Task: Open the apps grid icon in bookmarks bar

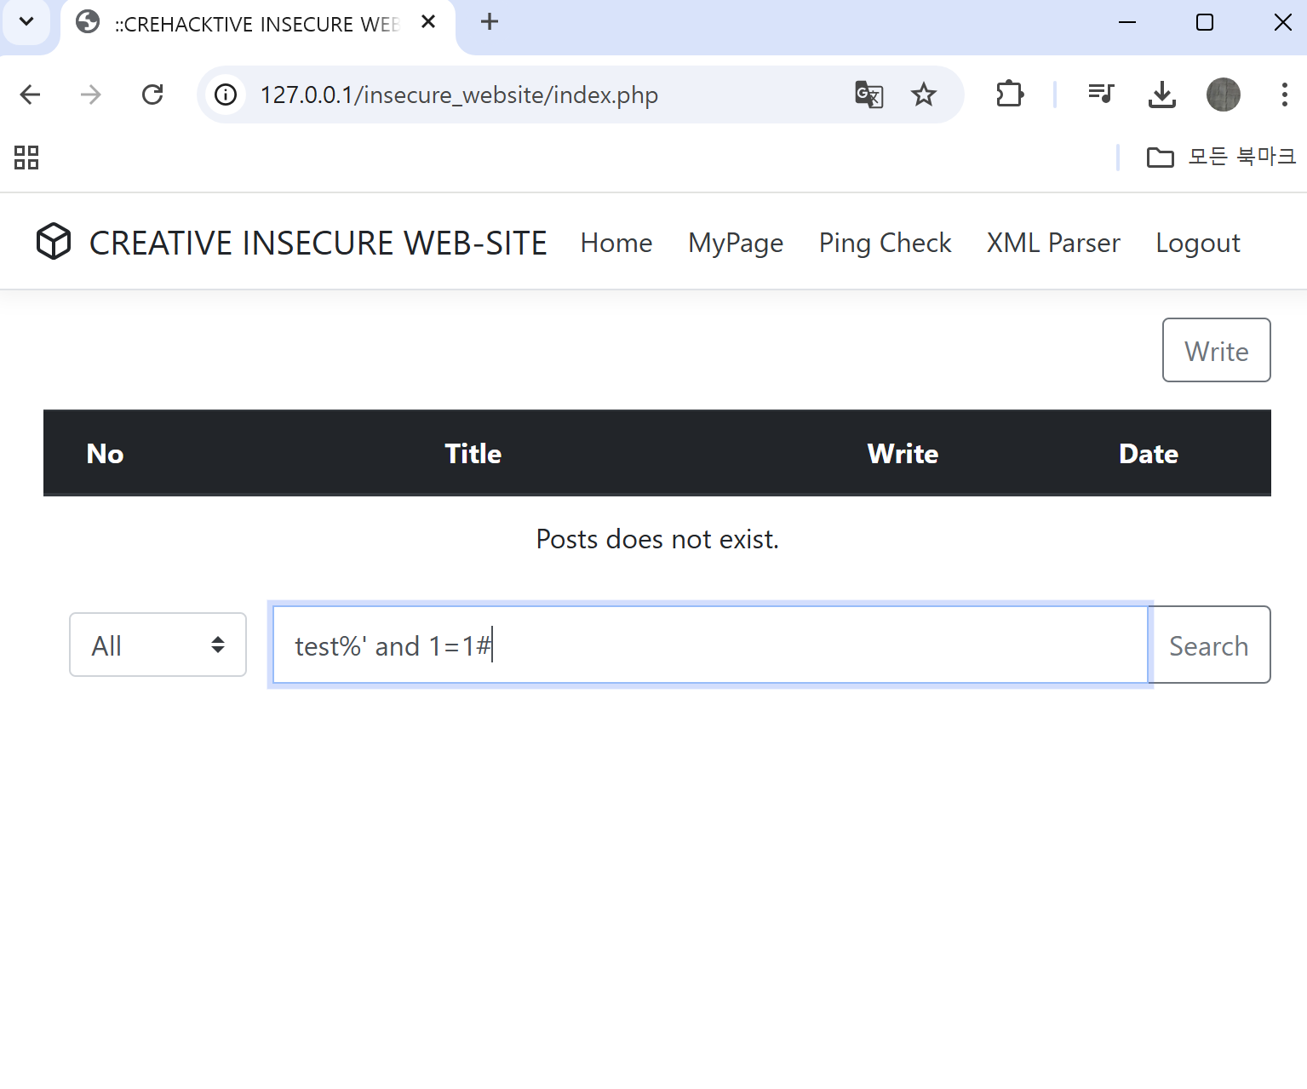Action: point(26,158)
